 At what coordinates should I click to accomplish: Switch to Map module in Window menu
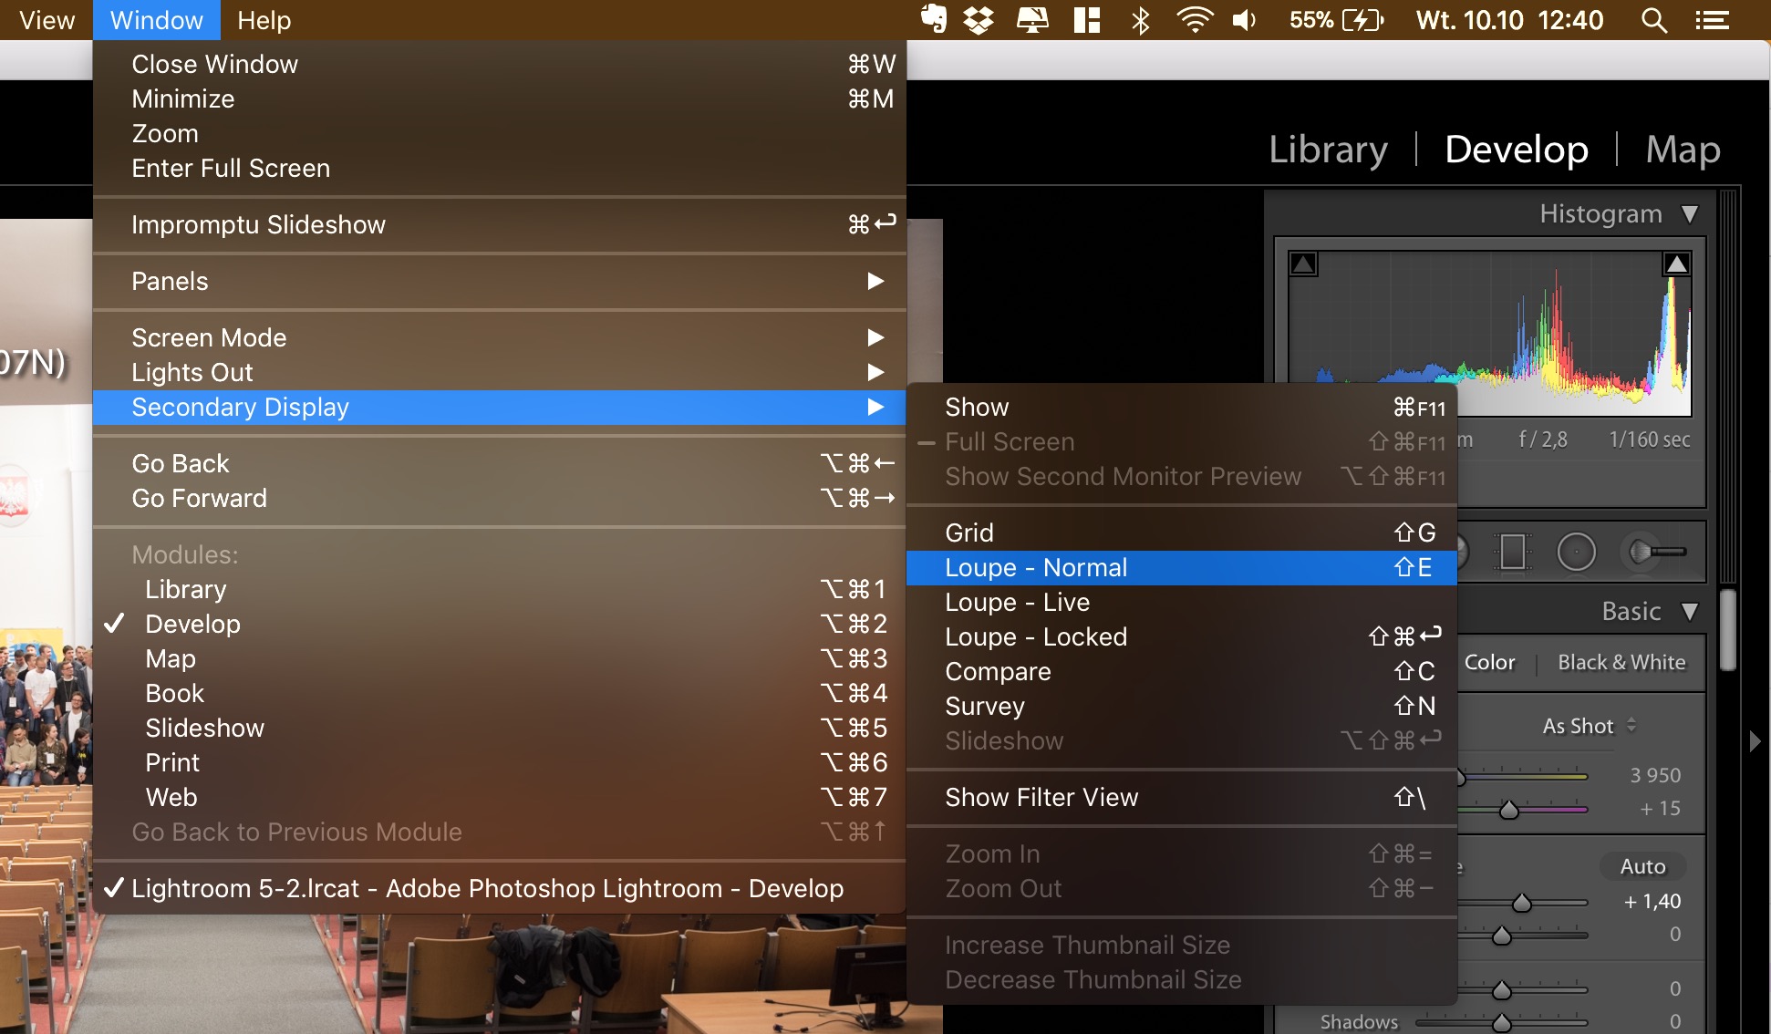pyautogui.click(x=500, y=658)
